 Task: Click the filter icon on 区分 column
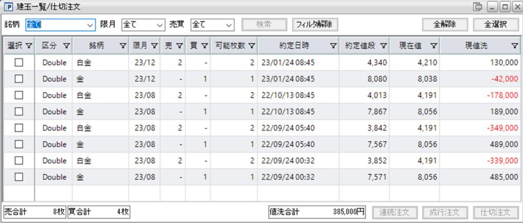66,46
